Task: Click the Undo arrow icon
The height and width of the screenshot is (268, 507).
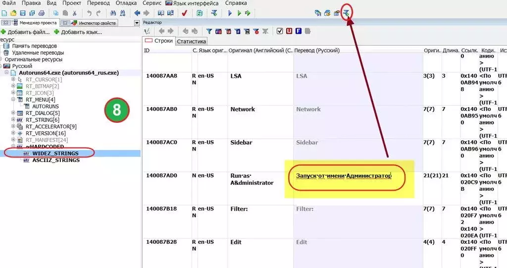Action: [x=89, y=13]
